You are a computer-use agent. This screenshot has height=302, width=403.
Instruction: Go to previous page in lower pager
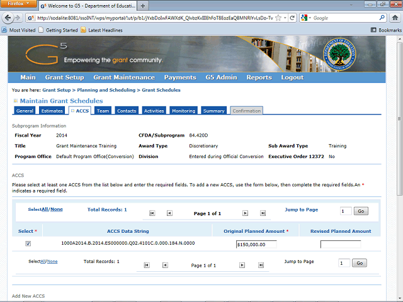click(165, 265)
